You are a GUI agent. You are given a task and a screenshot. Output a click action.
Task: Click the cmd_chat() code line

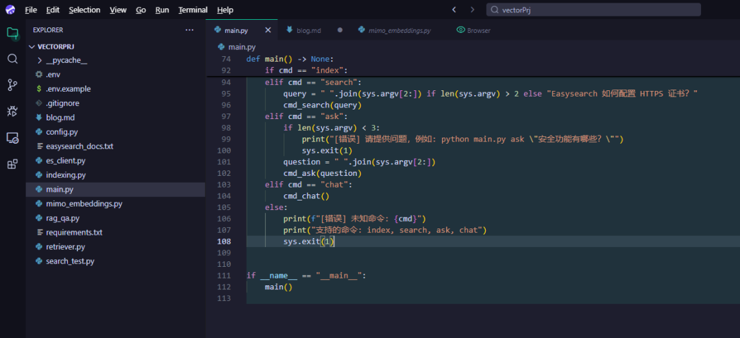(306, 196)
